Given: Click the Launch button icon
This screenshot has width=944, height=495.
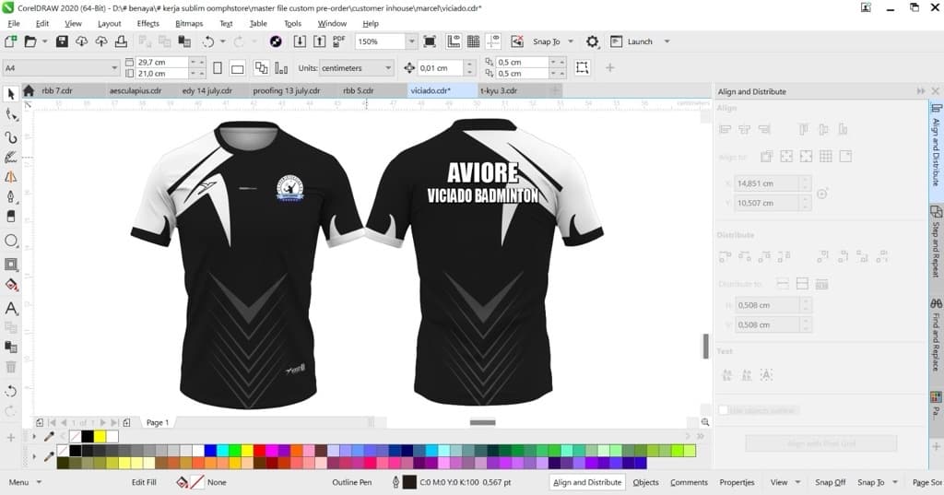Looking at the screenshot, I should (x=616, y=41).
